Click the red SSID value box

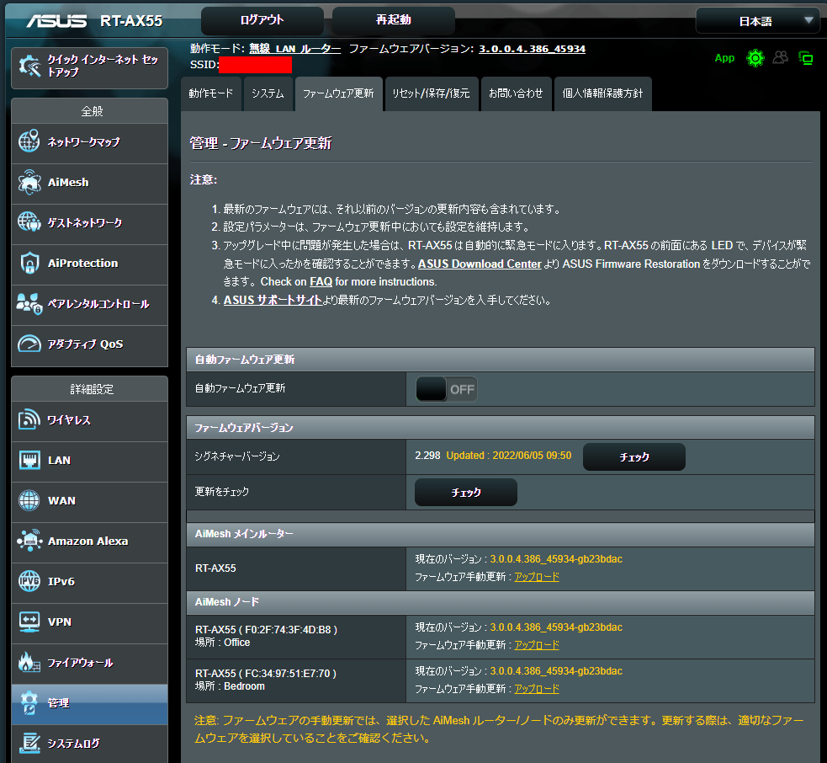255,65
